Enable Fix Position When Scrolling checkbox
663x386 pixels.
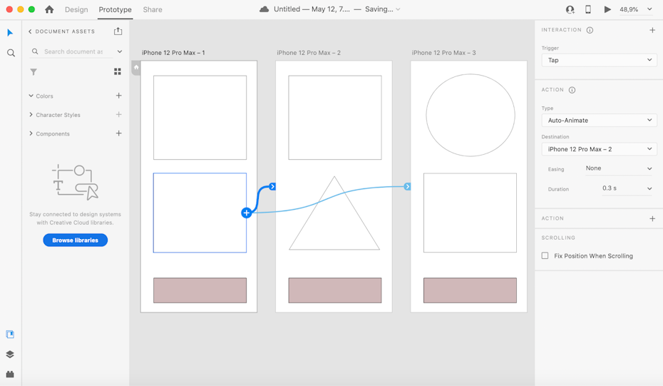pos(545,255)
